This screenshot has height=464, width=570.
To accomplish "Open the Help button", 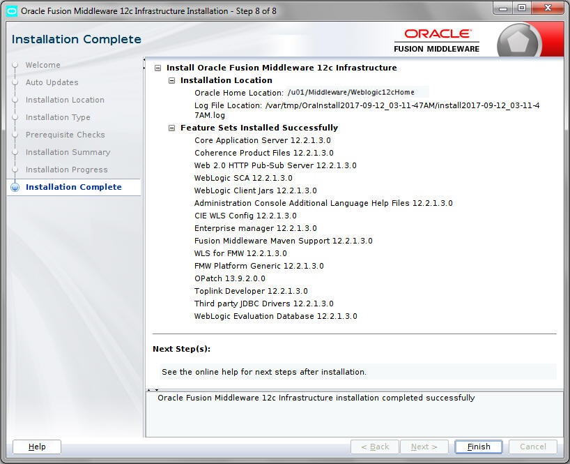I will [x=37, y=447].
